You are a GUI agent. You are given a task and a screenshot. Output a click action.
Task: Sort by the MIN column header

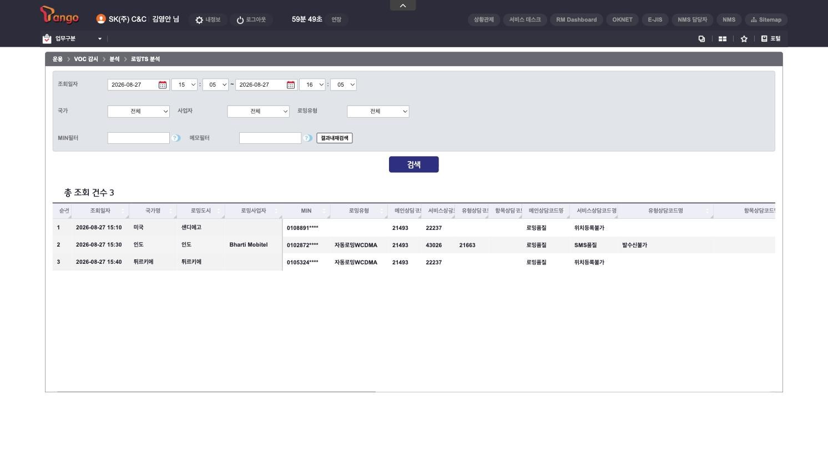pos(306,211)
